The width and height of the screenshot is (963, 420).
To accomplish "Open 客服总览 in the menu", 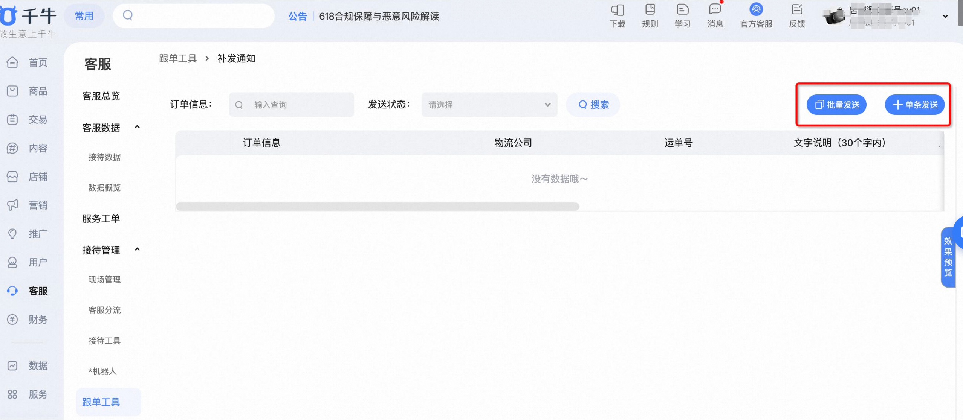I will [101, 96].
